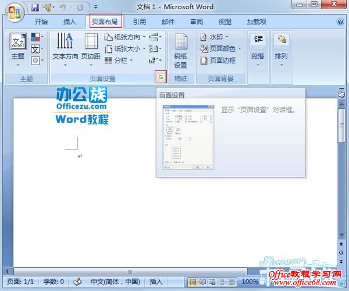Click proofing check icon in status bar

pos(78,282)
